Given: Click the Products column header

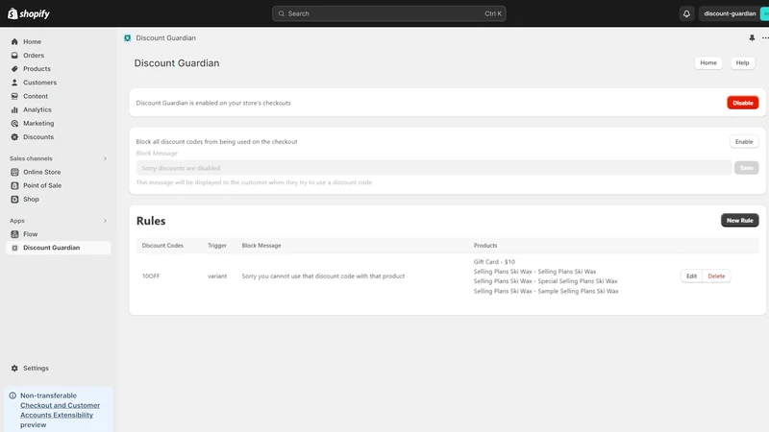Looking at the screenshot, I should pos(485,246).
